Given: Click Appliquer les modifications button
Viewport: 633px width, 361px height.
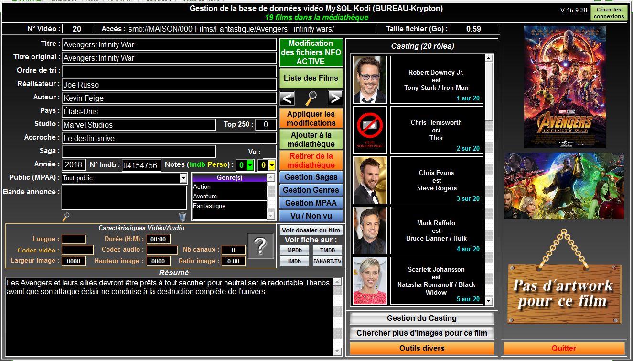Looking at the screenshot, I should (x=311, y=119).
